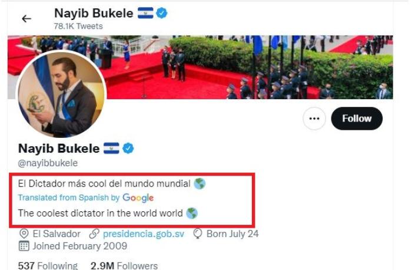Click the globe emoji in Spanish bio

pos(200,184)
